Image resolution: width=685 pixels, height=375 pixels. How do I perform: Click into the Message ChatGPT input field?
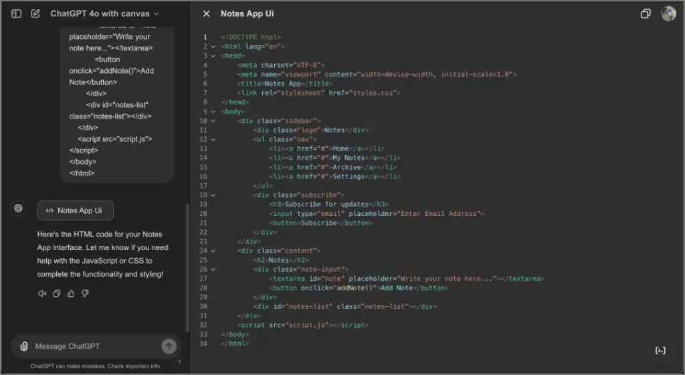tap(94, 346)
